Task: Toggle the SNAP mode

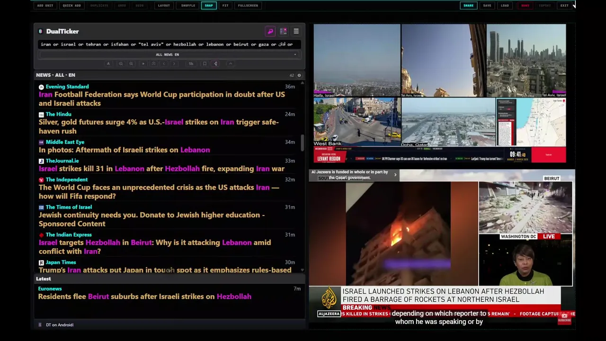Action: point(209,6)
